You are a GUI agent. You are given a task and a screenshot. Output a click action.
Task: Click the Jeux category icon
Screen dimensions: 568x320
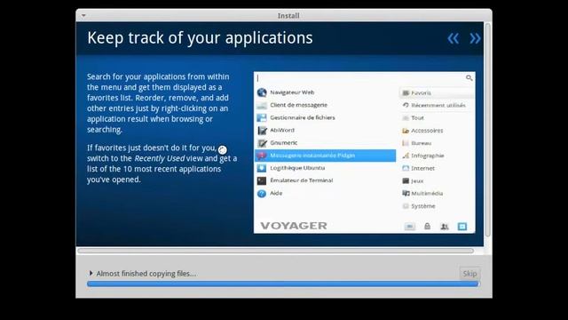(406, 180)
